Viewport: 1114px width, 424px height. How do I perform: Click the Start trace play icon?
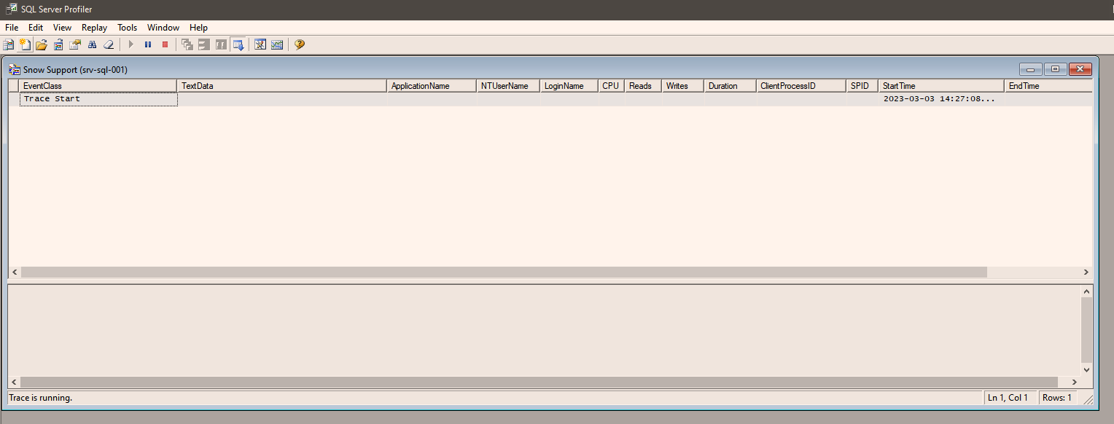131,44
